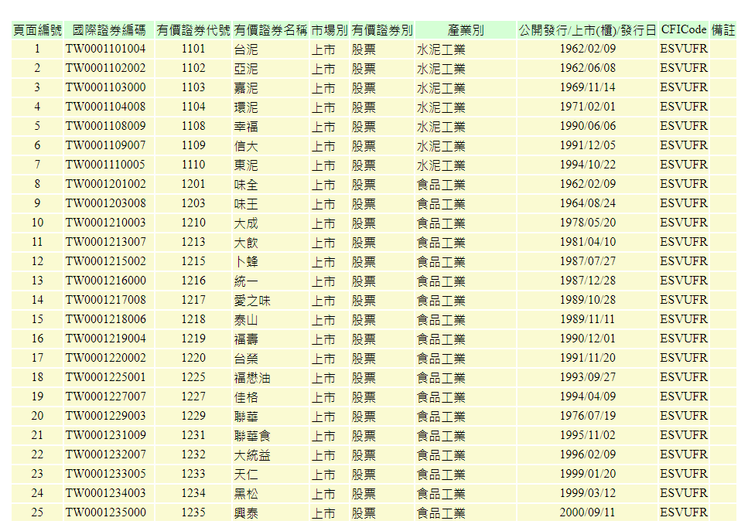Click security code 1220
Screen dimensions: 748x531
(x=193, y=358)
